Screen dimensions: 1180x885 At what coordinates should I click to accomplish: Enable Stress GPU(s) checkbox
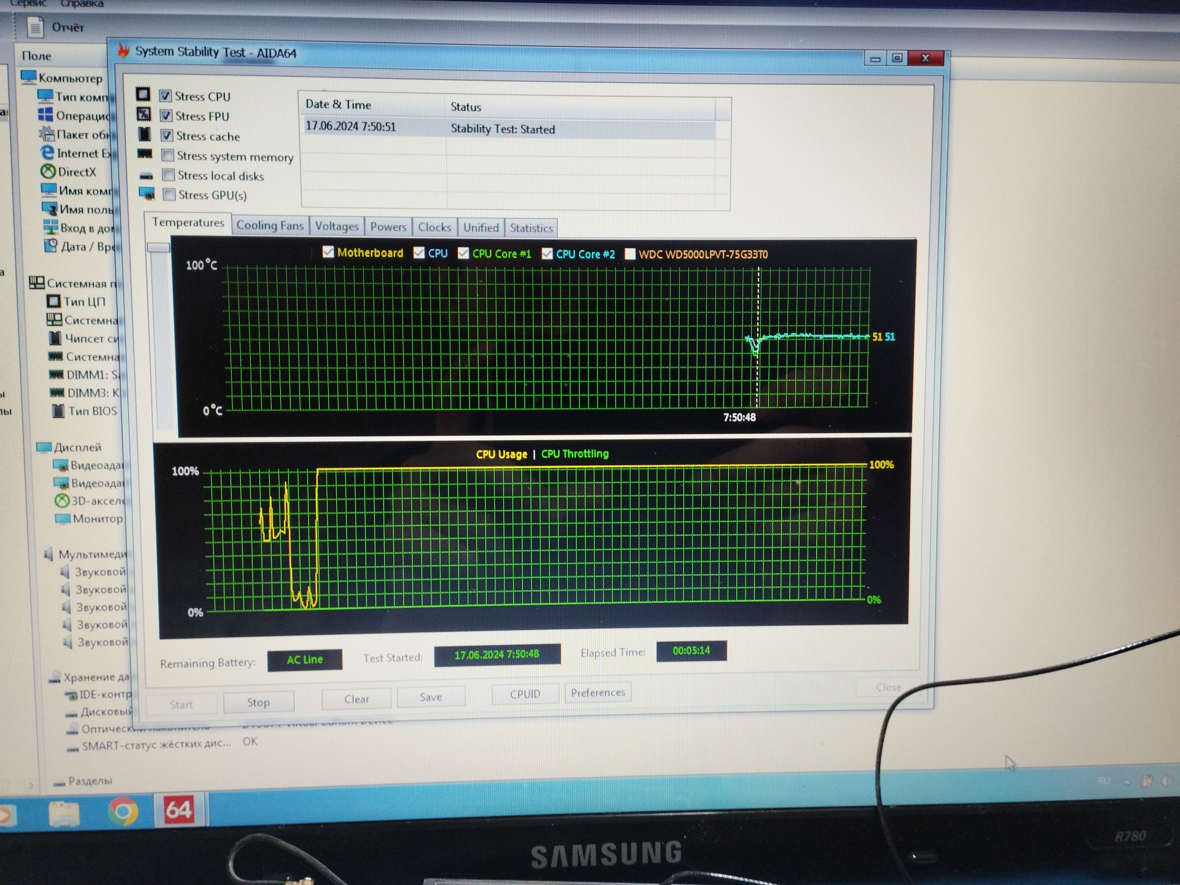point(168,195)
